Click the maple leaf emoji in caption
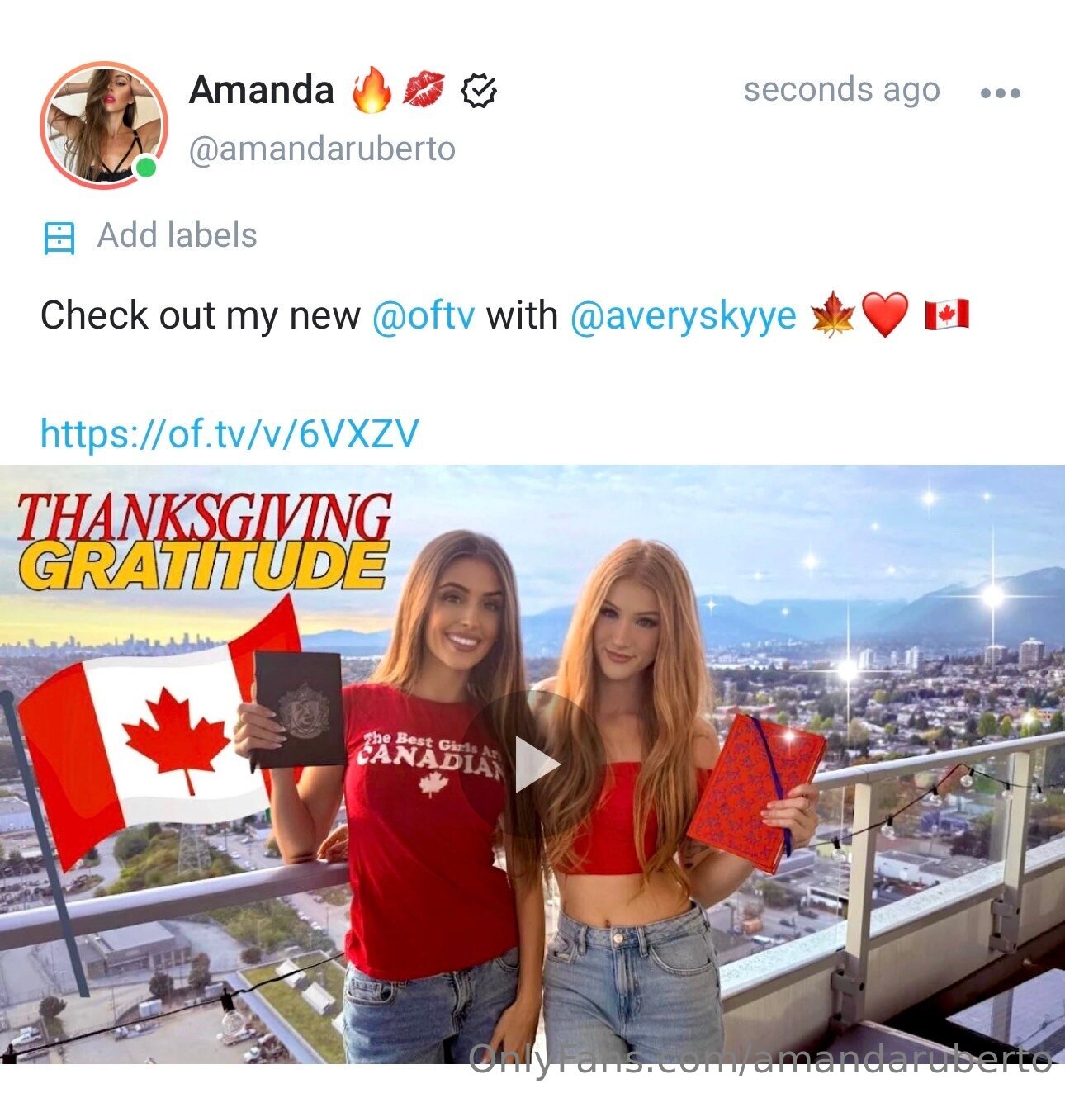This screenshot has height=1093, width=1065. click(832, 315)
